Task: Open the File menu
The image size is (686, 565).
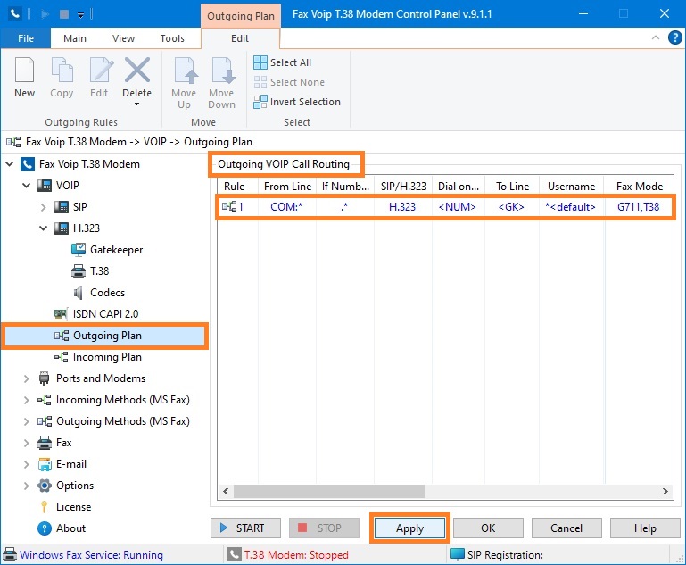Action: (x=26, y=38)
